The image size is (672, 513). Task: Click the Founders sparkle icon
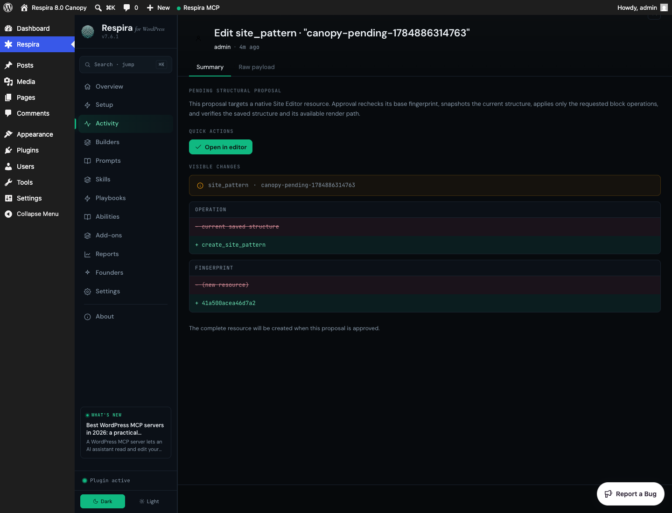click(87, 272)
